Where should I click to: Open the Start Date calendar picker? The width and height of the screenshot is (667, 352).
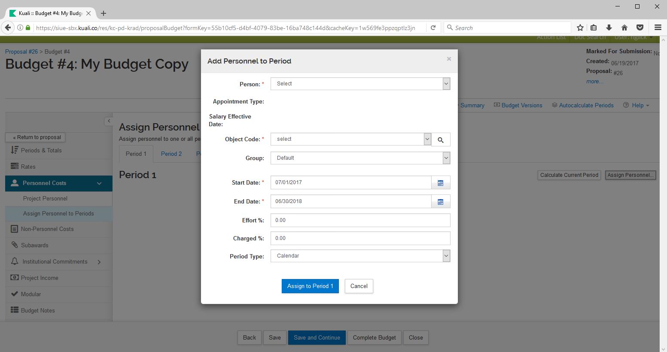point(441,183)
